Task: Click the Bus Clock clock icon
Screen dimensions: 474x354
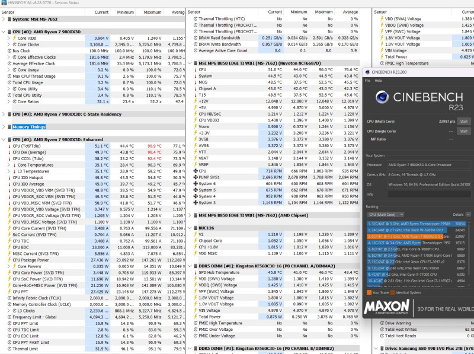Action: [9, 51]
